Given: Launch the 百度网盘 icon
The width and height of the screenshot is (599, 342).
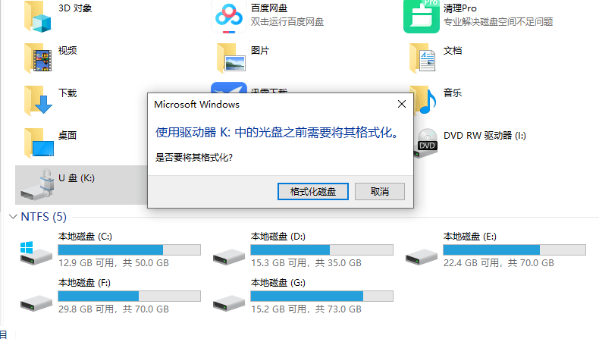Looking at the screenshot, I should (x=229, y=17).
